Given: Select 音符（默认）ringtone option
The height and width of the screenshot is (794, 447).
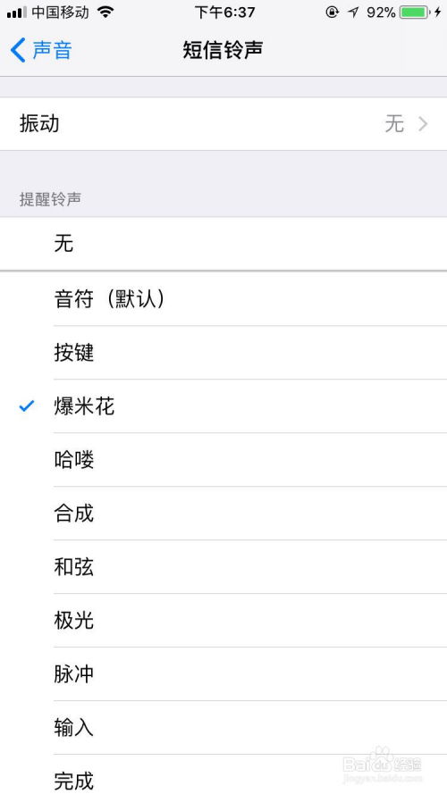Looking at the screenshot, I should tap(223, 299).
